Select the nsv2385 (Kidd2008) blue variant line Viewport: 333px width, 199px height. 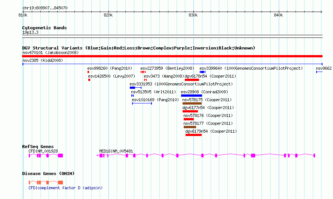(172, 64)
